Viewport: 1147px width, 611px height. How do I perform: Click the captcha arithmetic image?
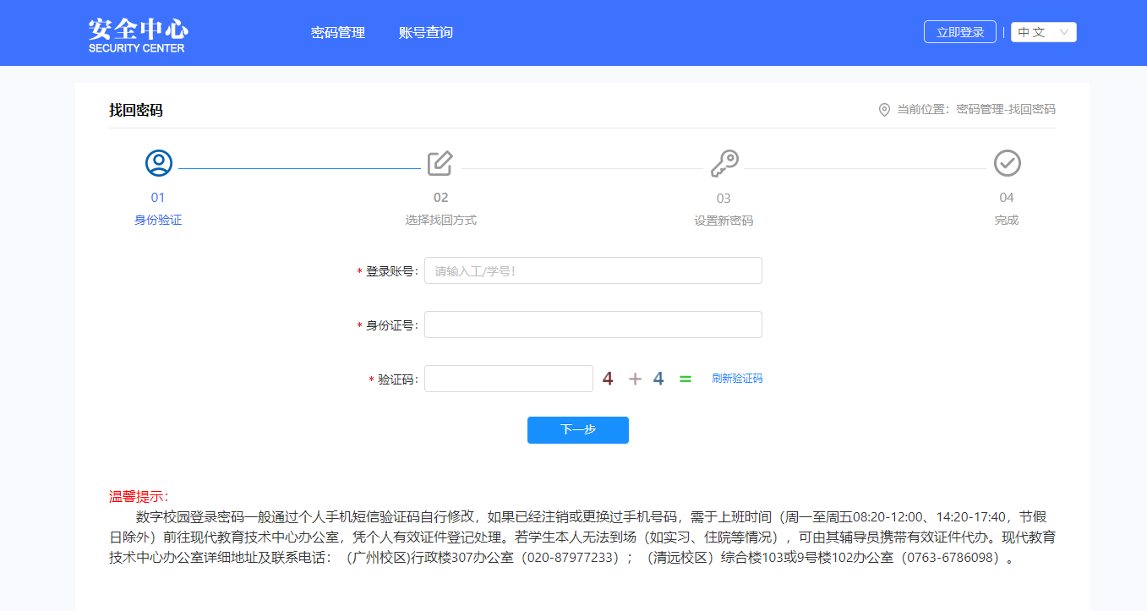point(647,379)
